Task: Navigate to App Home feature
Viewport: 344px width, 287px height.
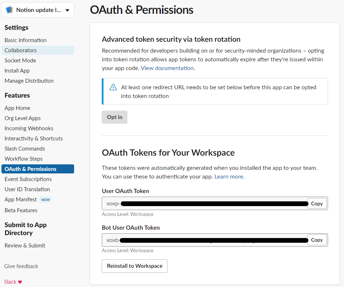Action: (17, 108)
